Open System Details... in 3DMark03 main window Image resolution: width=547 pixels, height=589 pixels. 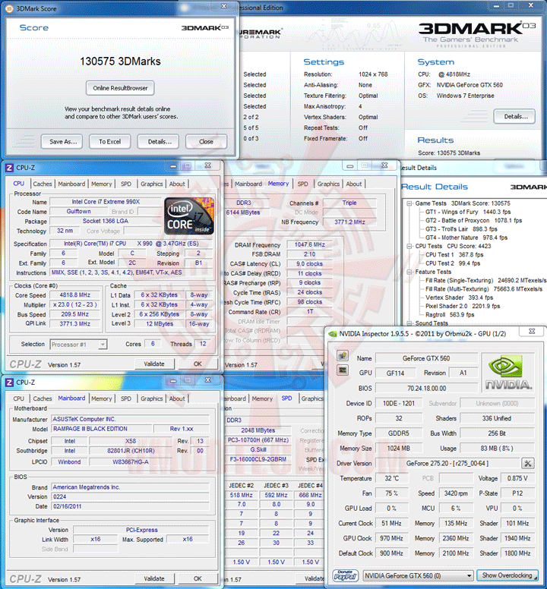tap(514, 116)
